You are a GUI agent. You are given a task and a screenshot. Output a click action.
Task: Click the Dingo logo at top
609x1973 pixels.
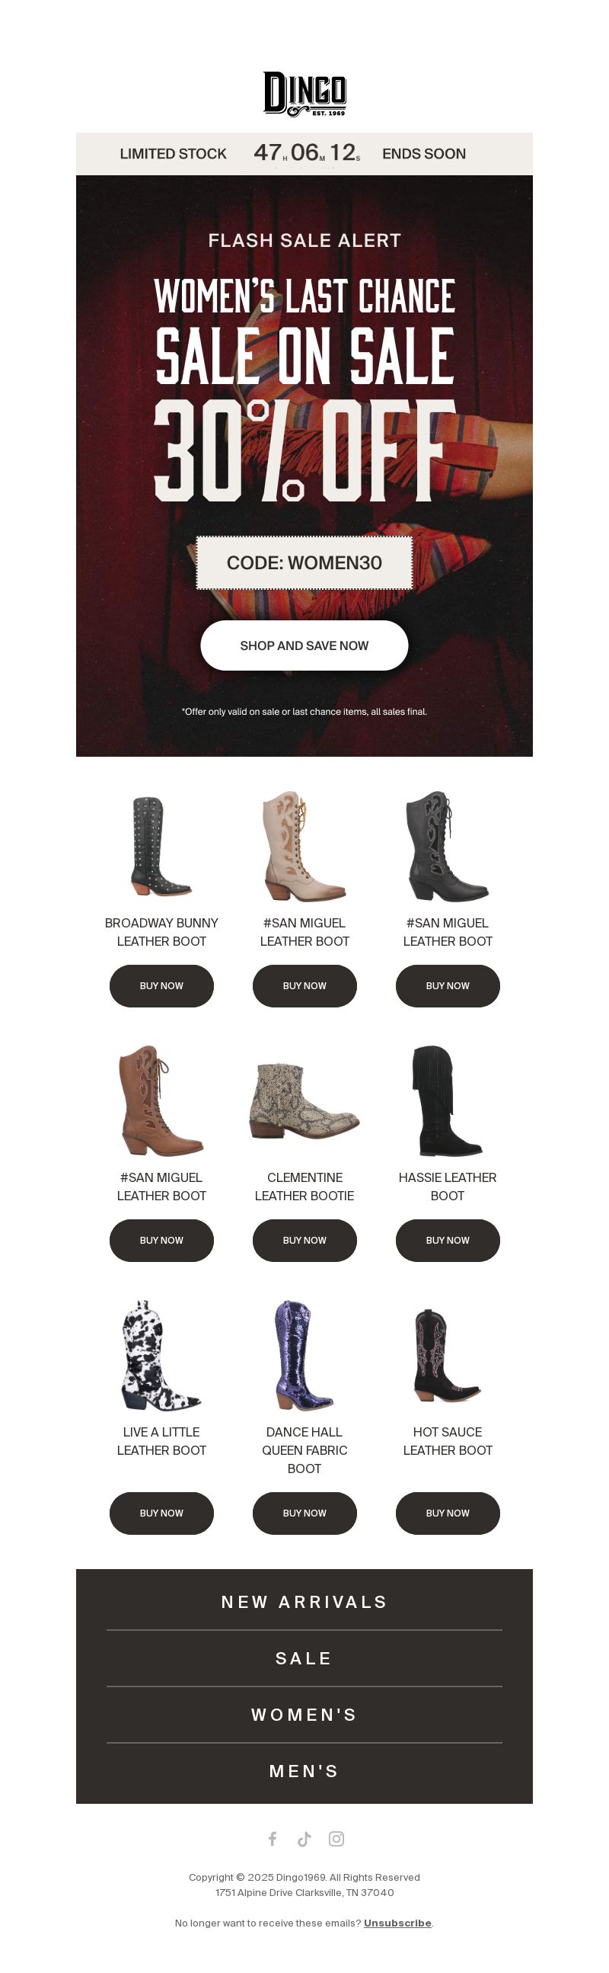point(304,94)
